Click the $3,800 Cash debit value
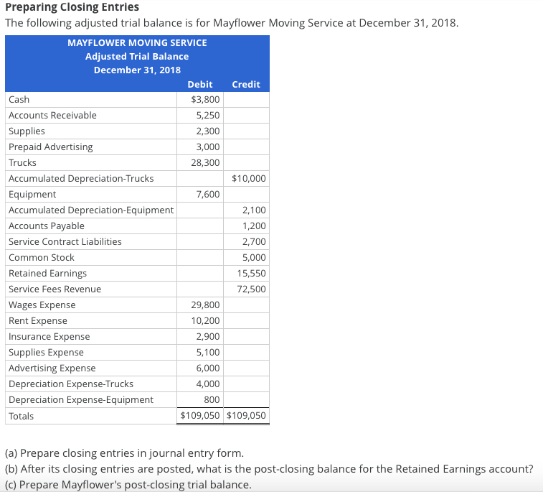543x492 pixels. (205, 100)
